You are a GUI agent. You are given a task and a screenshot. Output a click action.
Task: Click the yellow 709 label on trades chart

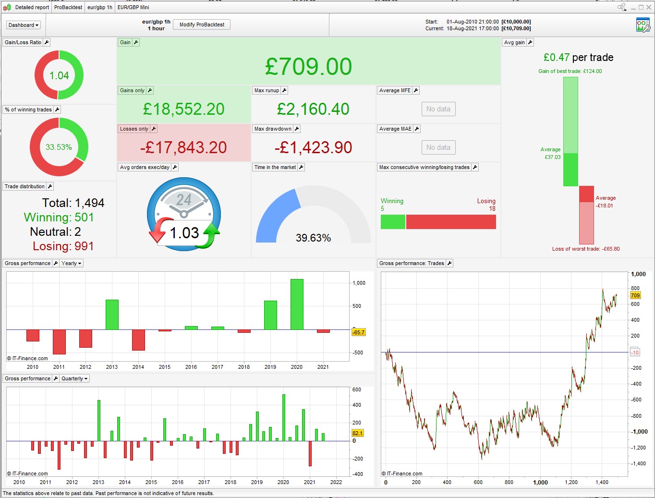[x=635, y=295]
